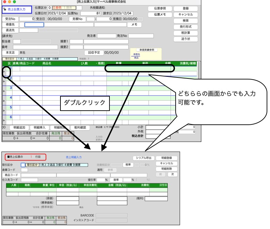Click the 取引区分 input box in detail panel

click(x=23, y=165)
